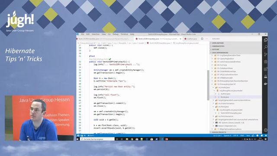Click the VS Code icon in taskbar
Image resolution: width=277 pixels, height=156 pixels.
pos(162,139)
